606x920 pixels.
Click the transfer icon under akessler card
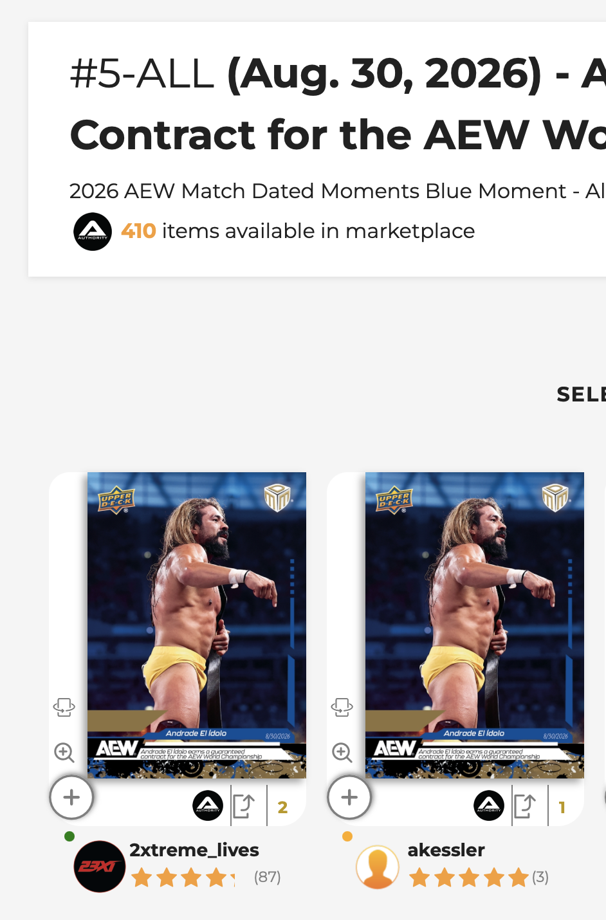pos(525,805)
